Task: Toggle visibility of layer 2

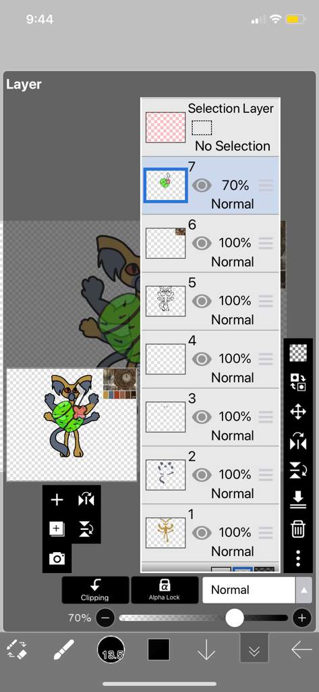Action: (202, 475)
